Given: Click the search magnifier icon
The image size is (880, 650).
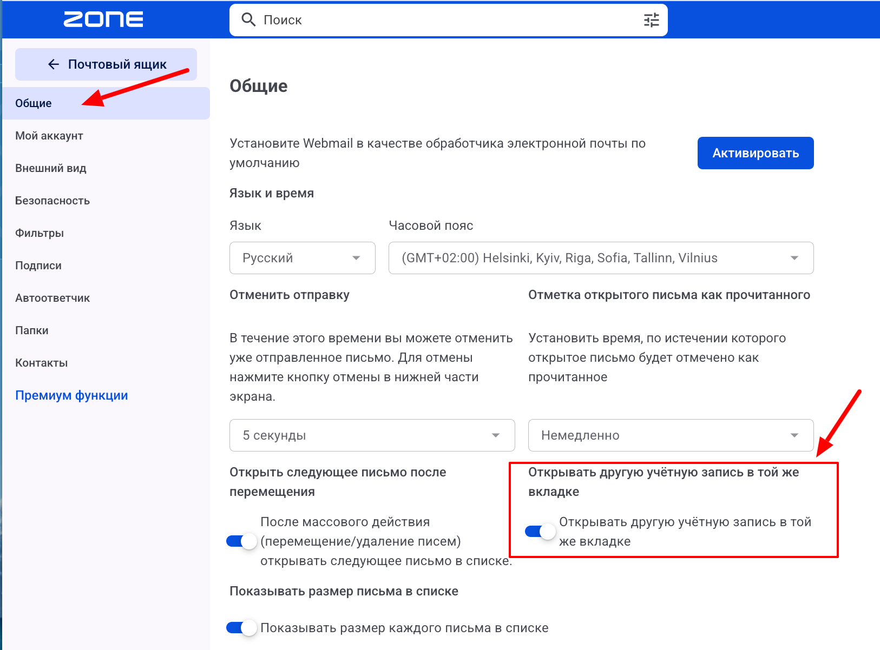Looking at the screenshot, I should pyautogui.click(x=248, y=20).
